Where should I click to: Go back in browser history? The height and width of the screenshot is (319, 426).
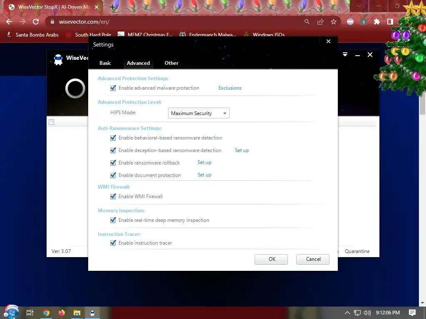click(9, 22)
